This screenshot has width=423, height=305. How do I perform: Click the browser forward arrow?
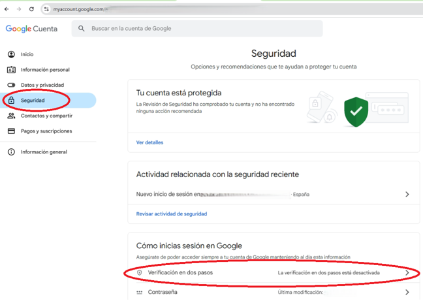pyautogui.click(x=19, y=9)
